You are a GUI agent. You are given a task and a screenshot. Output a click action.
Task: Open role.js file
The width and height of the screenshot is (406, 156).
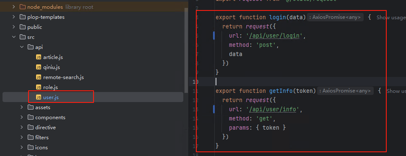tap(50, 87)
